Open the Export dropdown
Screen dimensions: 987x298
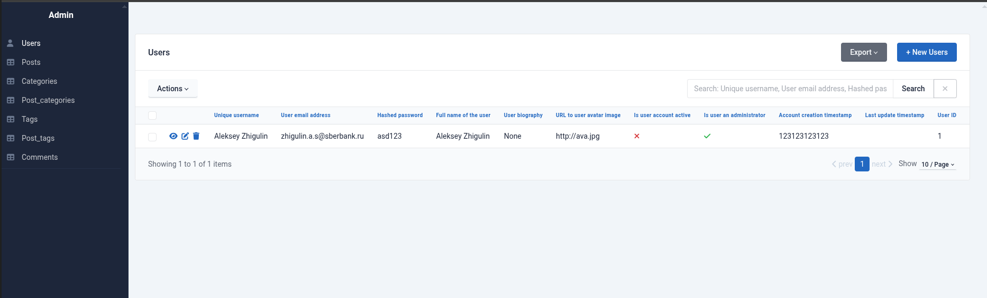[x=864, y=52]
